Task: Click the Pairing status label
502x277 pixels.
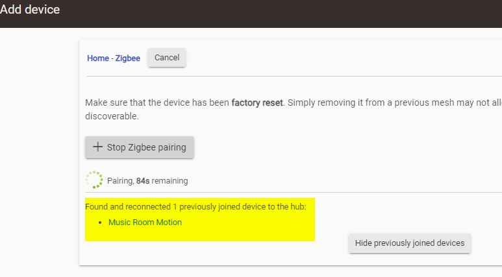Action: pyautogui.click(x=121, y=181)
